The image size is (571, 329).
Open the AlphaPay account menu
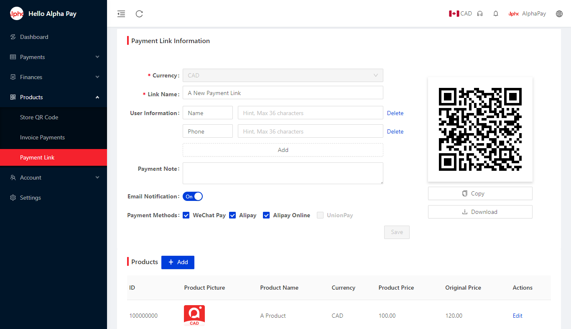point(528,14)
